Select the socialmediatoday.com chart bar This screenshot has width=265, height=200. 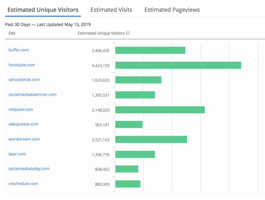(127, 169)
